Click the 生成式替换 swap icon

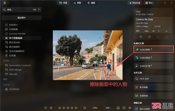[x=137, y=58]
